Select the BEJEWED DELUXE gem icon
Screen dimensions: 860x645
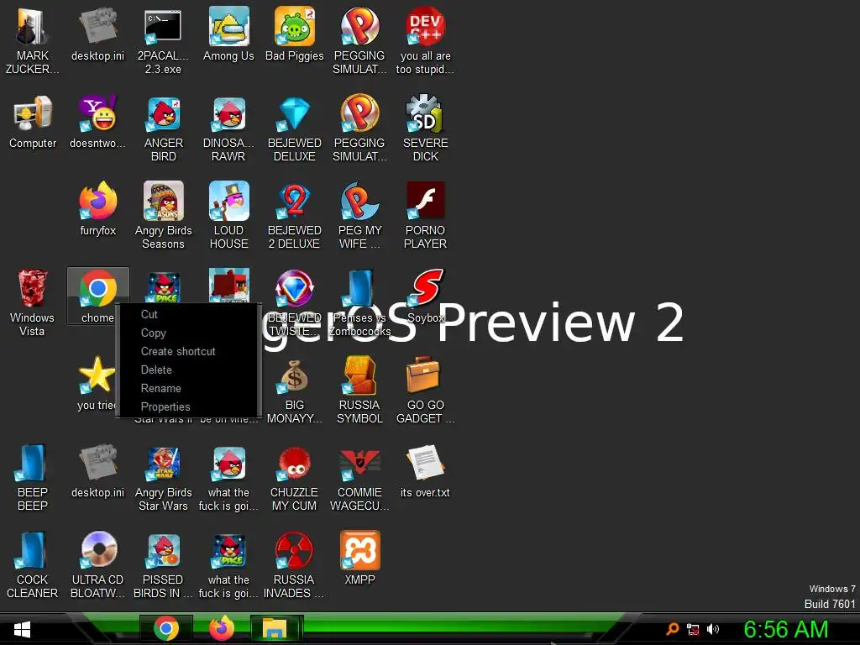click(x=295, y=128)
